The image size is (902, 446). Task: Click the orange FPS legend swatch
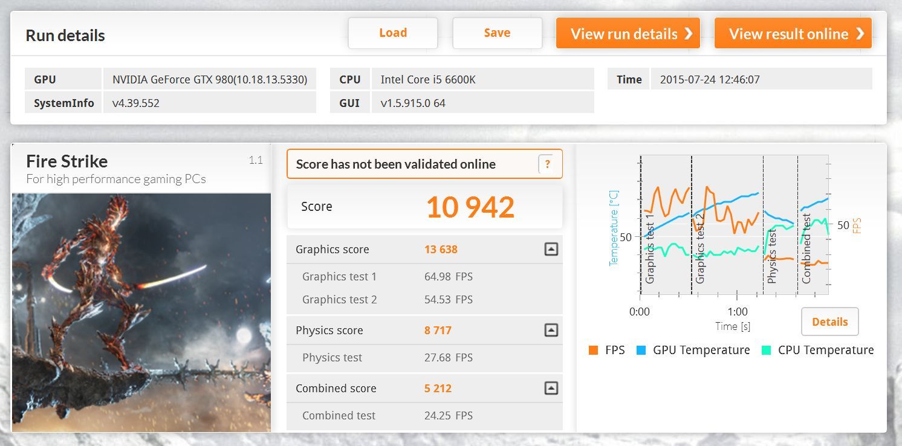pos(593,350)
